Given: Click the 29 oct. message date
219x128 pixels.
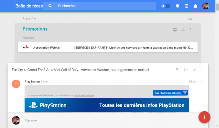Looking at the screenshot, I should [193, 81].
